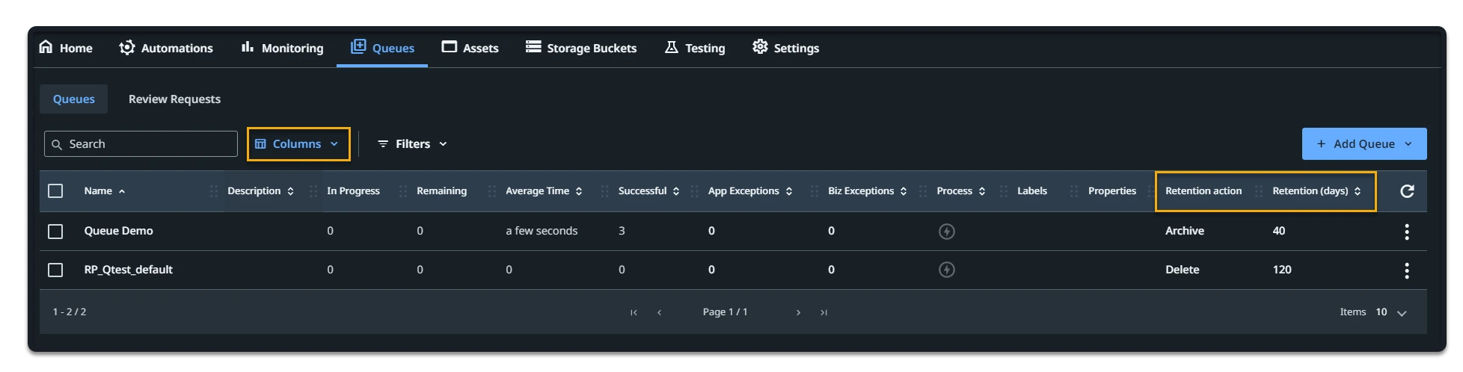Viewport: 1463px width, 372px height.
Task: Sort by the Process column
Action: pos(961,191)
